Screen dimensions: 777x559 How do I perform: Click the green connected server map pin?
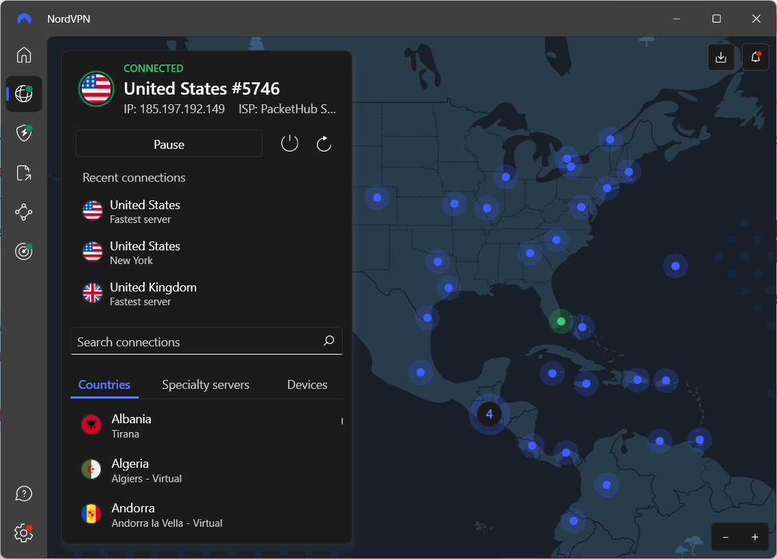pyautogui.click(x=561, y=322)
